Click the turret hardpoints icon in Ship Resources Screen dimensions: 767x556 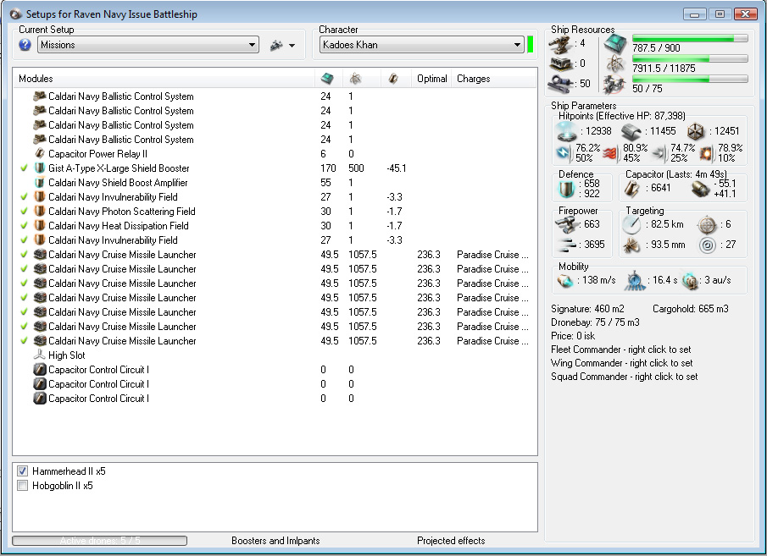coord(560,43)
